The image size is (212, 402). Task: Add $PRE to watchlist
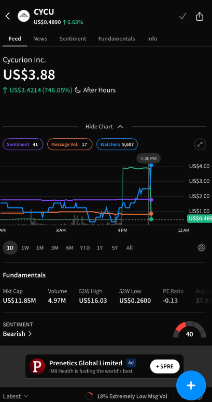coord(165,367)
